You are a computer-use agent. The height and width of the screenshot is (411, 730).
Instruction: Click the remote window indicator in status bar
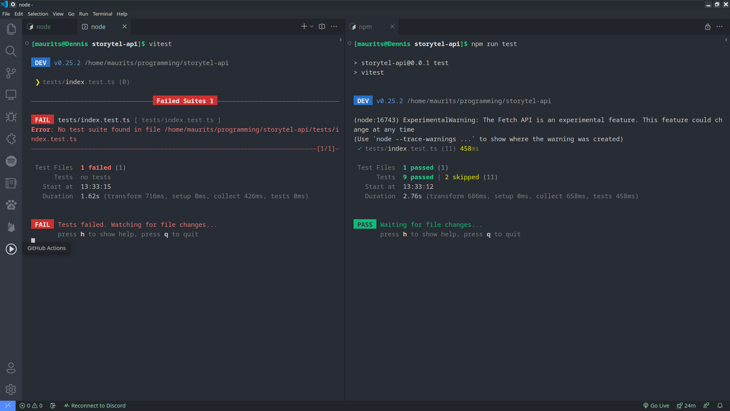click(x=8, y=406)
